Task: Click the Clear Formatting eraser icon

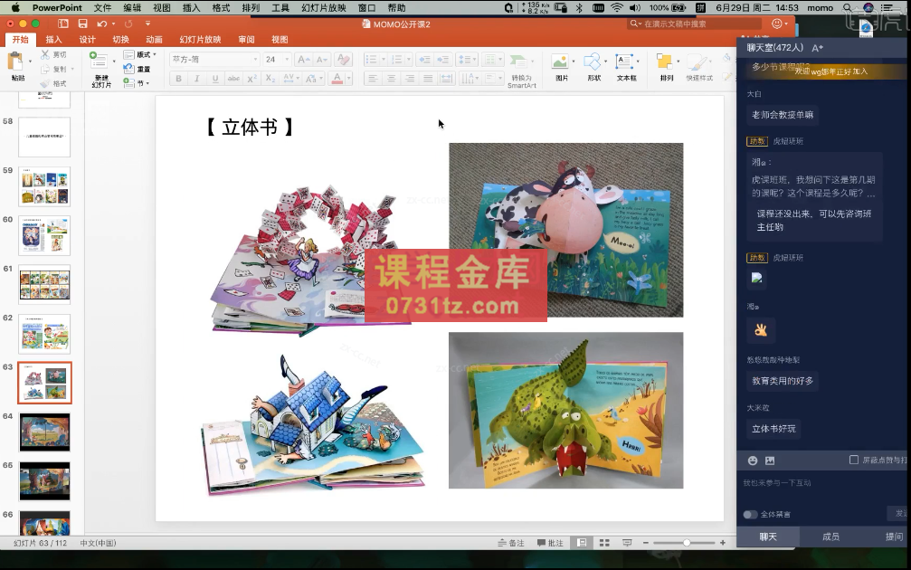Action: tap(344, 60)
